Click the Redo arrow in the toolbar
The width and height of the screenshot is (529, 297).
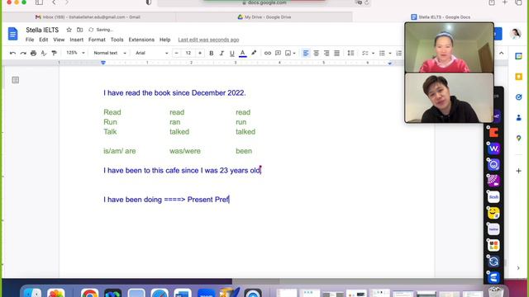click(23, 53)
